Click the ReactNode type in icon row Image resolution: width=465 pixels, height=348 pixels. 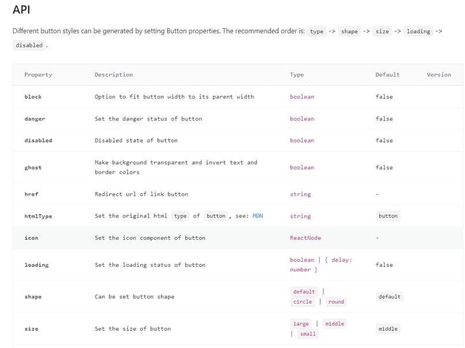305,238
